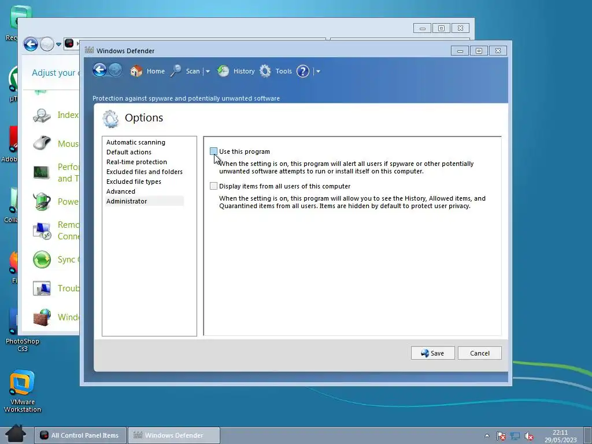Close the Windows Defender window

[x=498, y=51]
